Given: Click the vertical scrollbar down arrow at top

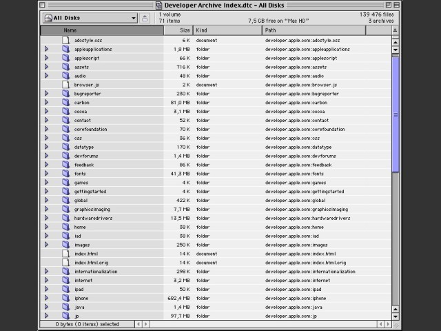Looking at the screenshot, I should point(396,50).
